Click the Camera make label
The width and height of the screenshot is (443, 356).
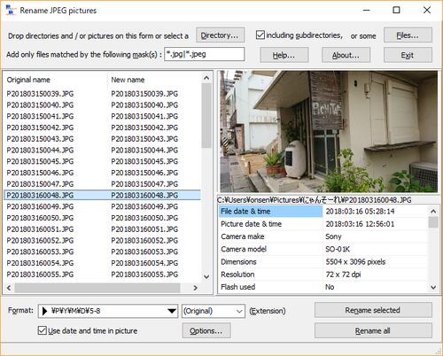[x=243, y=236]
